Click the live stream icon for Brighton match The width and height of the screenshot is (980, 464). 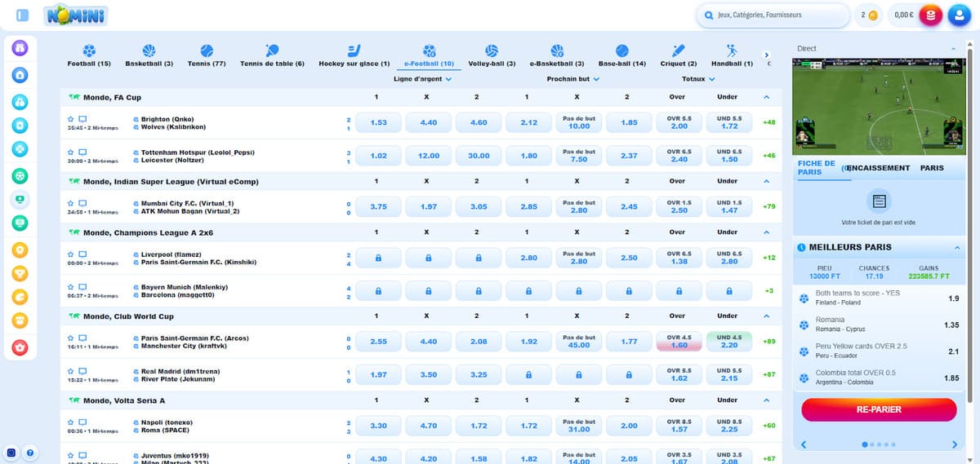82,118
